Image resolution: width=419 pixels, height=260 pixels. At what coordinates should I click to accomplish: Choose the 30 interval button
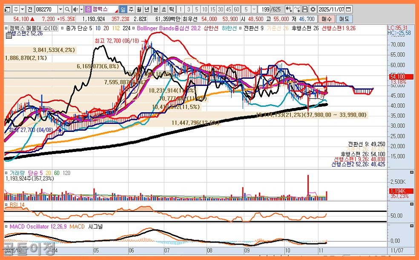click(x=221, y=10)
